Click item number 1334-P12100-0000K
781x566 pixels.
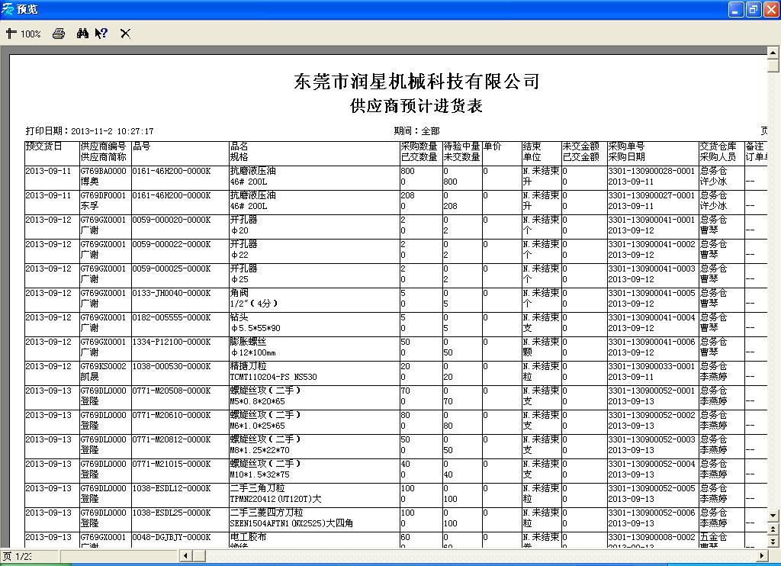point(172,342)
